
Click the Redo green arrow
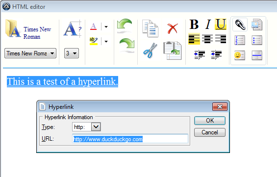(x=127, y=45)
